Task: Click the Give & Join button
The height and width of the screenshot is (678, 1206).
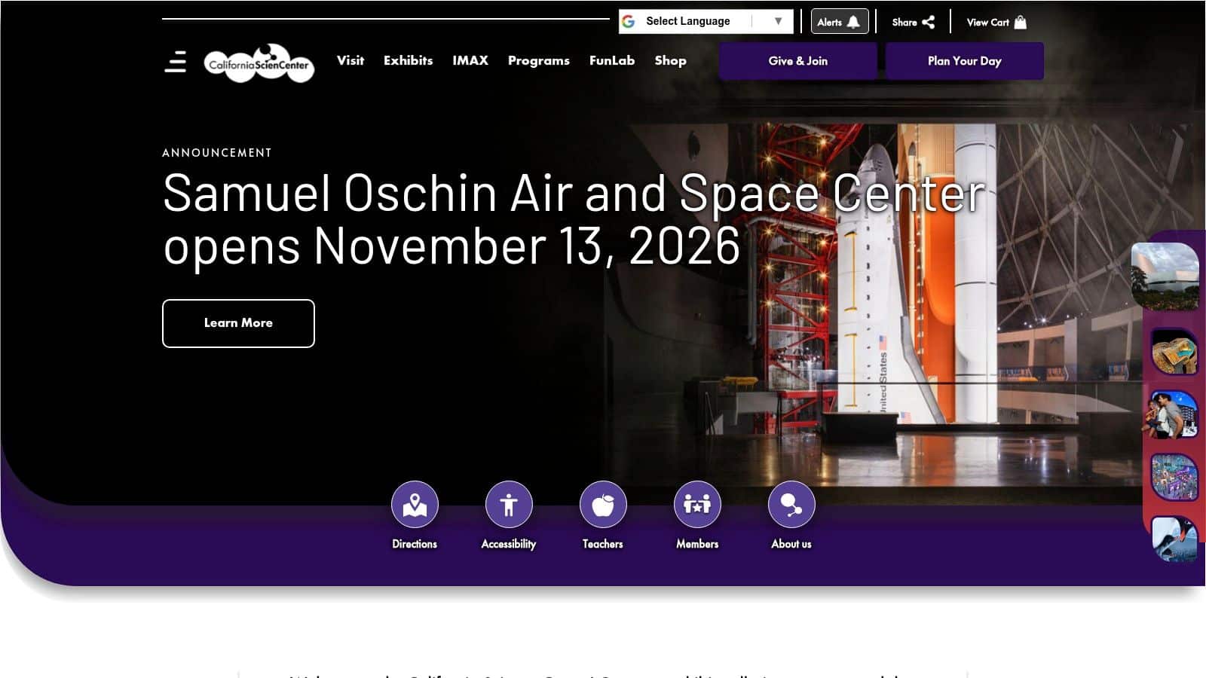Action: point(798,61)
